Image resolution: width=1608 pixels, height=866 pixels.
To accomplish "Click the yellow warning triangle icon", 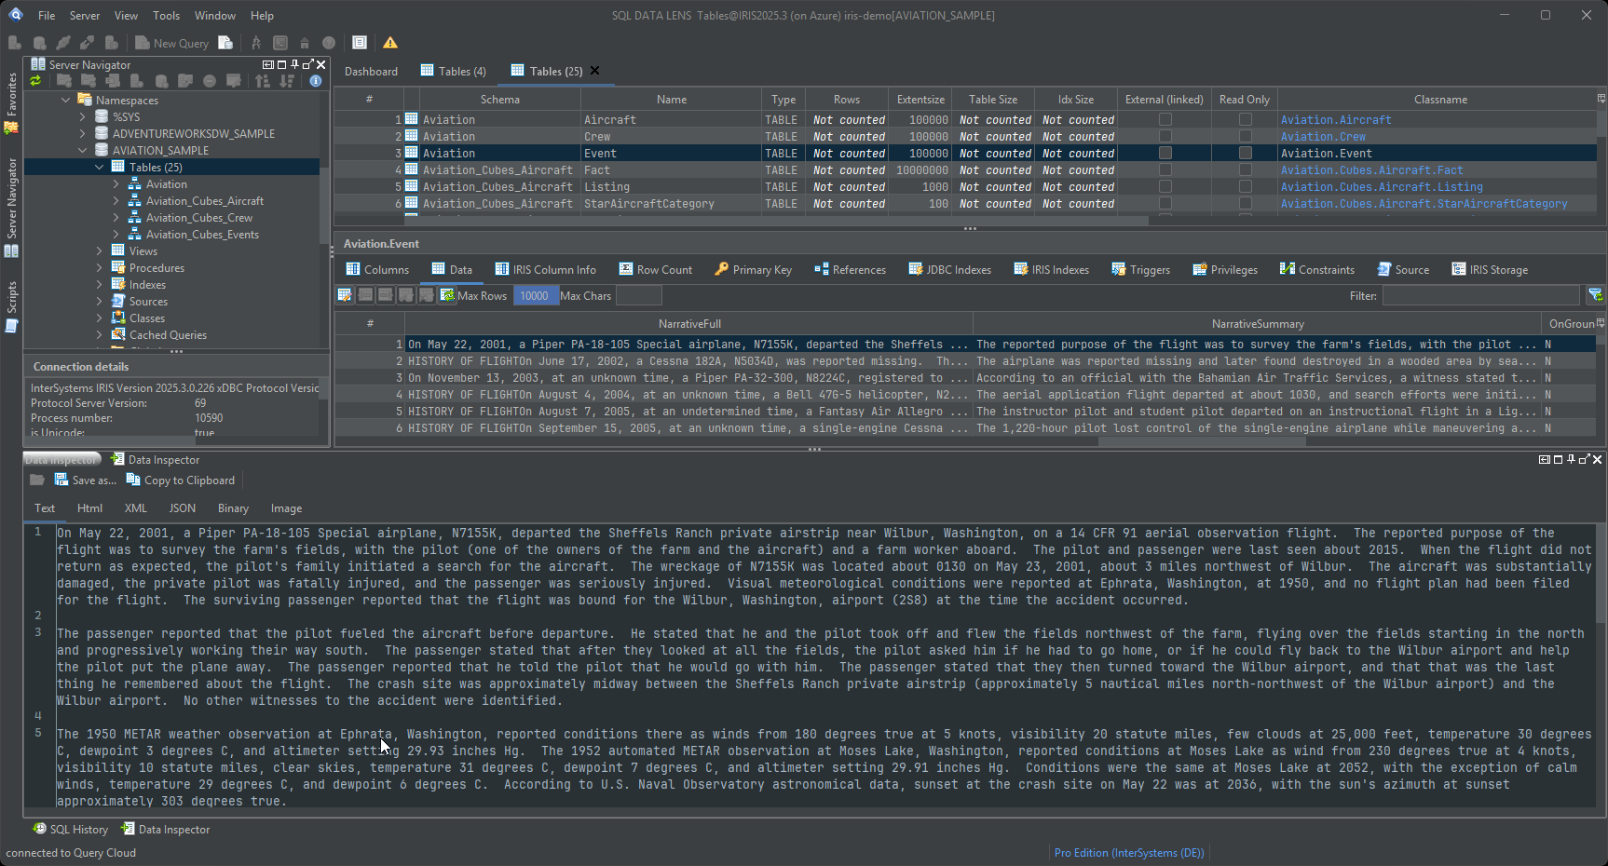I will (390, 43).
